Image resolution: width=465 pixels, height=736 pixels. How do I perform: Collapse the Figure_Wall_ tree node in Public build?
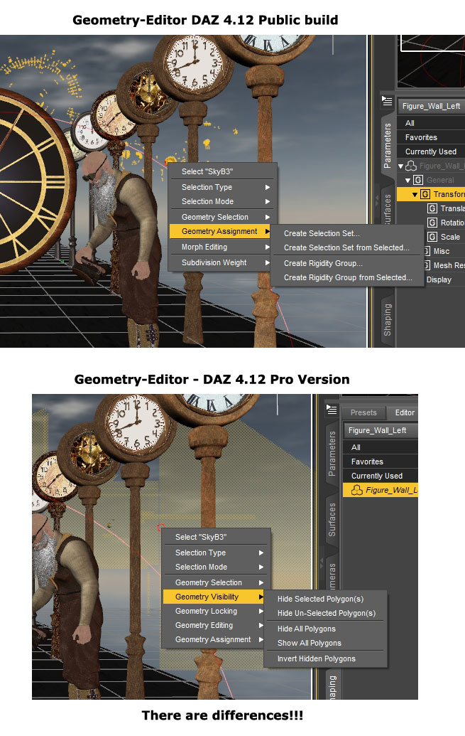[x=401, y=166]
